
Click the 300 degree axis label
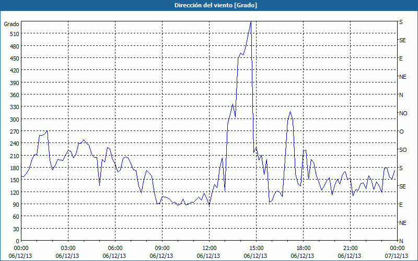click(15, 120)
